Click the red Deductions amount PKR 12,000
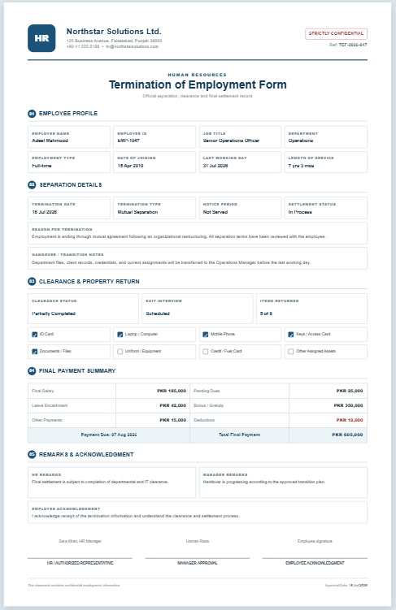The width and height of the screenshot is (396, 610). pyautogui.click(x=350, y=420)
